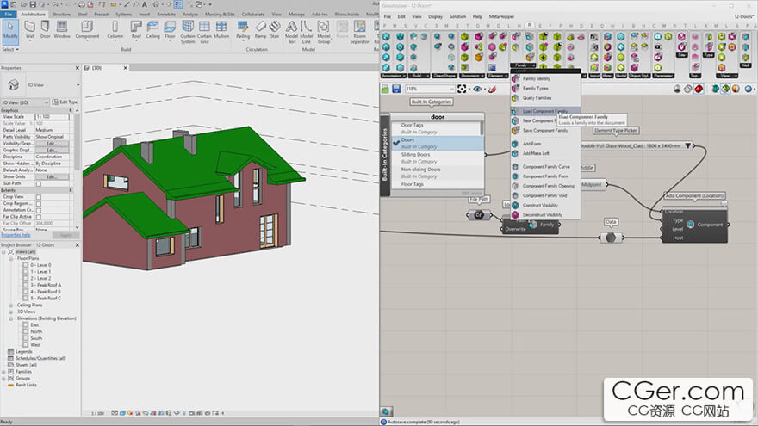Click the File Path component node icon
This screenshot has width=758, height=426.
coord(479,215)
